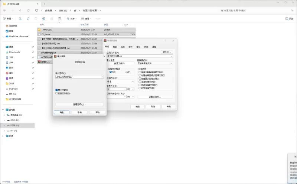Expand the OneDrive - Personal tree node
This screenshot has width=297, height=184.
[x=3, y=36]
